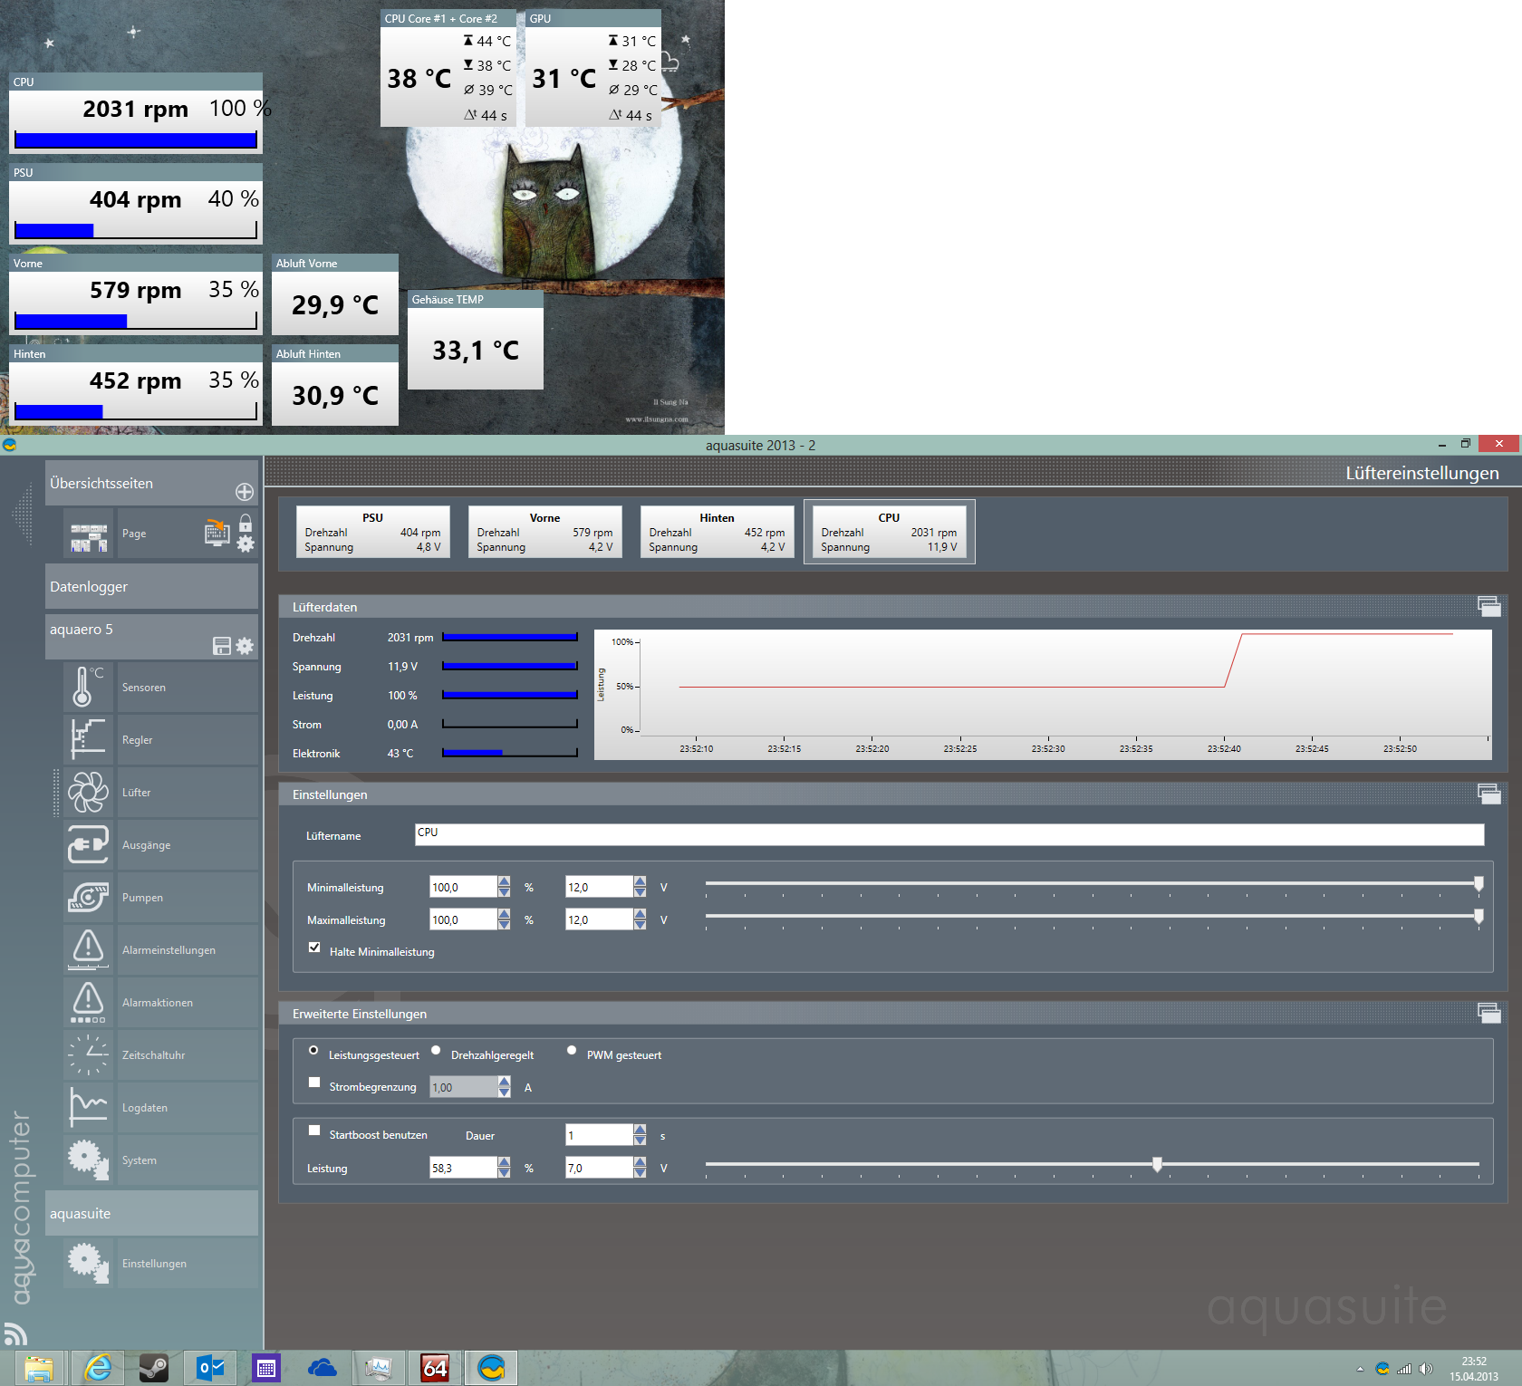
Task: Enable the Strombegrenzung checkbox
Action: coord(314,1083)
